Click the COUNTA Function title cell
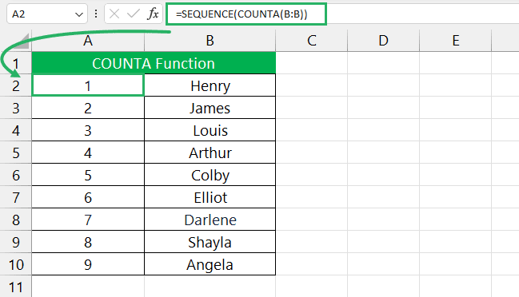Screen dimensions: 519x297 (x=154, y=63)
